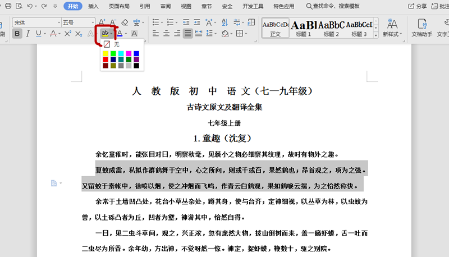This screenshot has width=449, height=257.
Task: Click the font color A icon
Action: tap(120, 34)
